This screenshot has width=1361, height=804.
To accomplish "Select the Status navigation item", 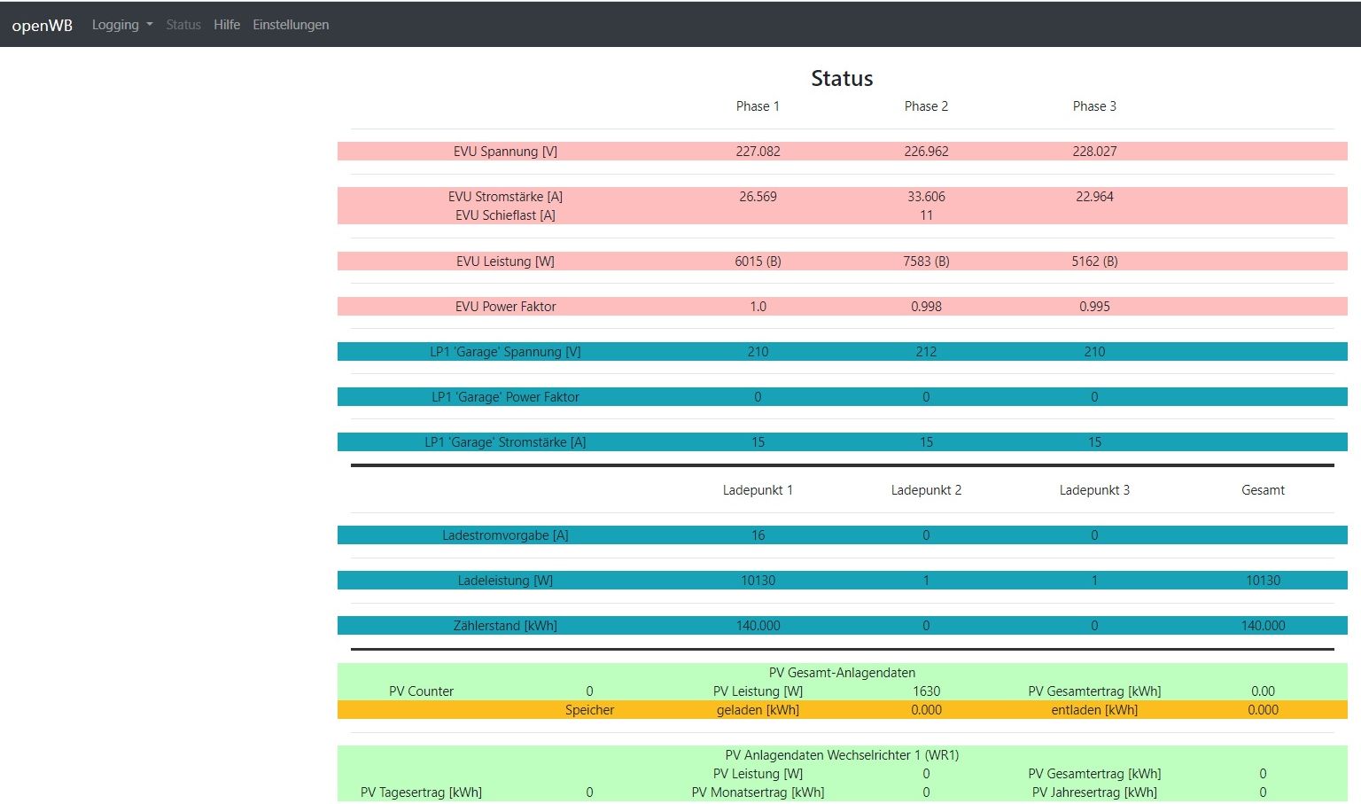I will (183, 25).
